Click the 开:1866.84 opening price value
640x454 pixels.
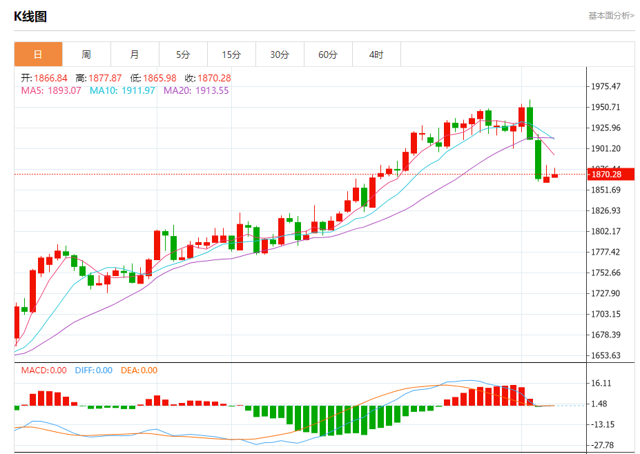pyautogui.click(x=44, y=78)
